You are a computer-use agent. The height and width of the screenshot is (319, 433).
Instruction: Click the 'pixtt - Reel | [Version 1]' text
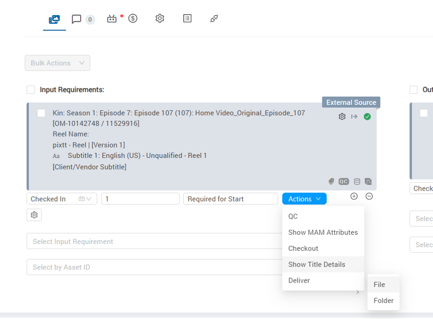tap(89, 145)
